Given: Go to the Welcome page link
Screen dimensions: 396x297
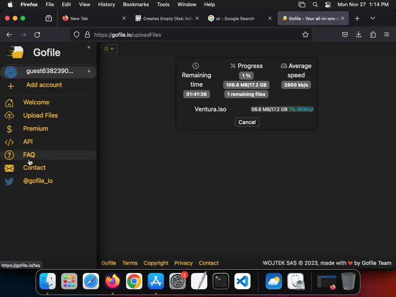Looking at the screenshot, I should (36, 102).
